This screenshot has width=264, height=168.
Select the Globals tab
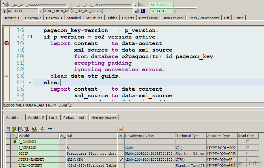(x=68, y=118)
